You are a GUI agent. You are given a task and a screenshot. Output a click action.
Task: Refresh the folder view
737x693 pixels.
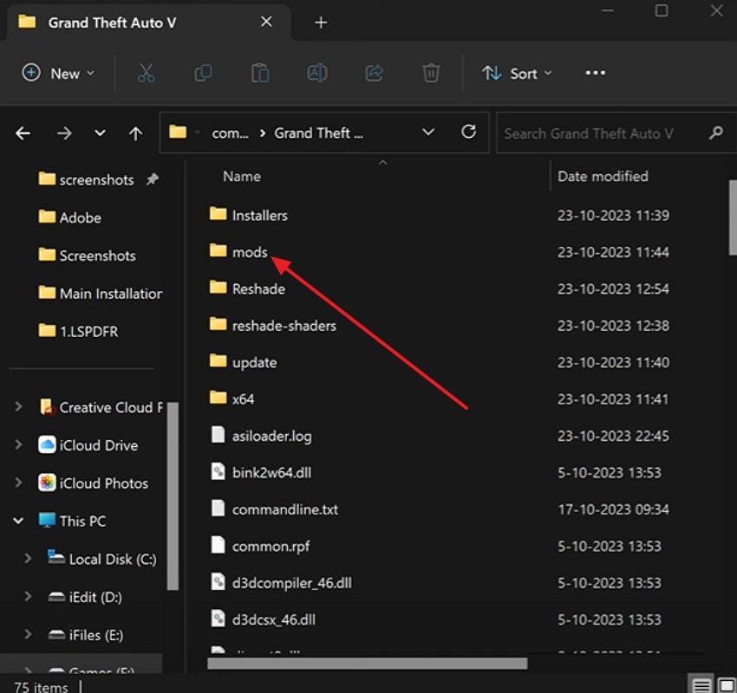pos(469,132)
